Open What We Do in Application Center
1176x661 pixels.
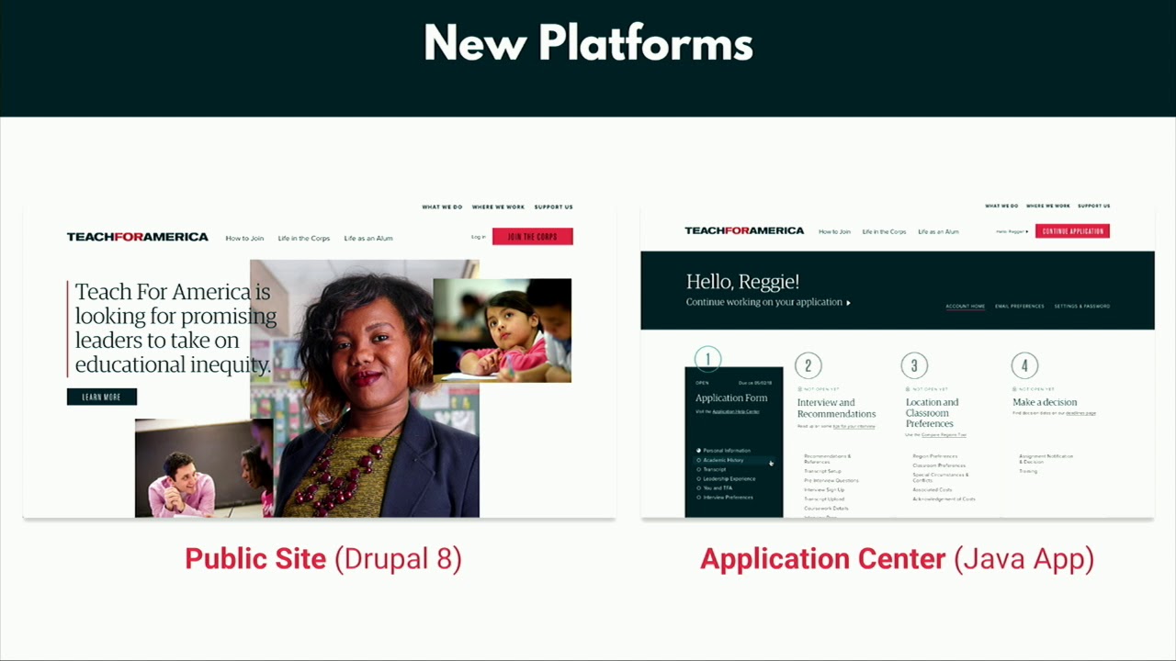click(x=1001, y=206)
